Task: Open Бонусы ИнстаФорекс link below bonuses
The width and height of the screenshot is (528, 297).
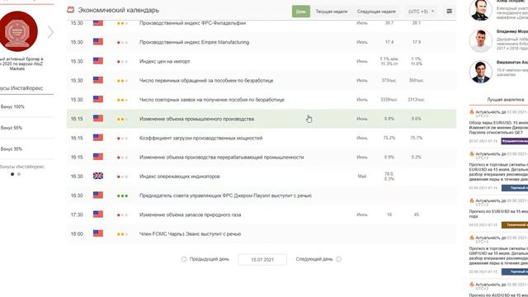Action: (x=22, y=167)
